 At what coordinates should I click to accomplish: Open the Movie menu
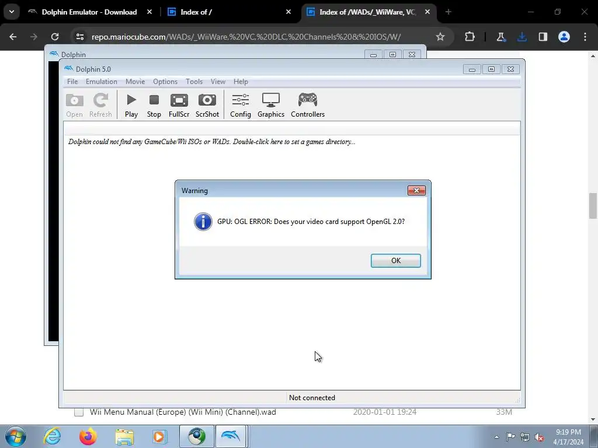click(x=135, y=82)
